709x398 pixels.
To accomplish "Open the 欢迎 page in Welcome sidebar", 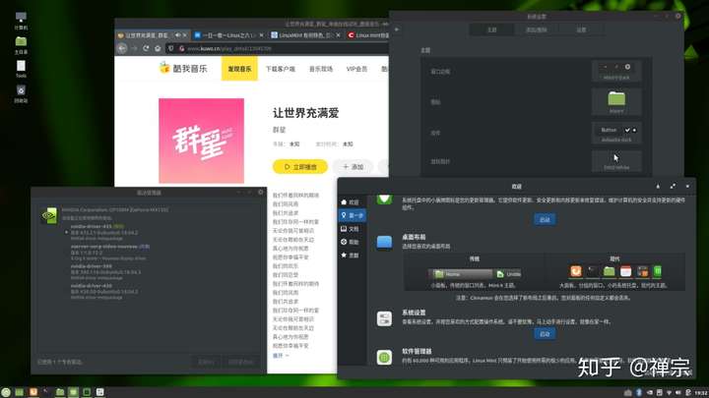I will tap(352, 202).
